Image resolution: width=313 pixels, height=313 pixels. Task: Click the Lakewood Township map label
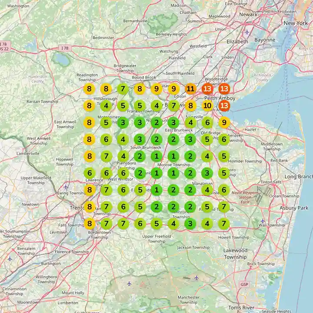point(235,253)
